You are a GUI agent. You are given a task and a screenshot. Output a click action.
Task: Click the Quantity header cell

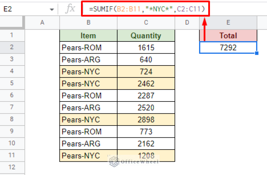click(x=146, y=36)
